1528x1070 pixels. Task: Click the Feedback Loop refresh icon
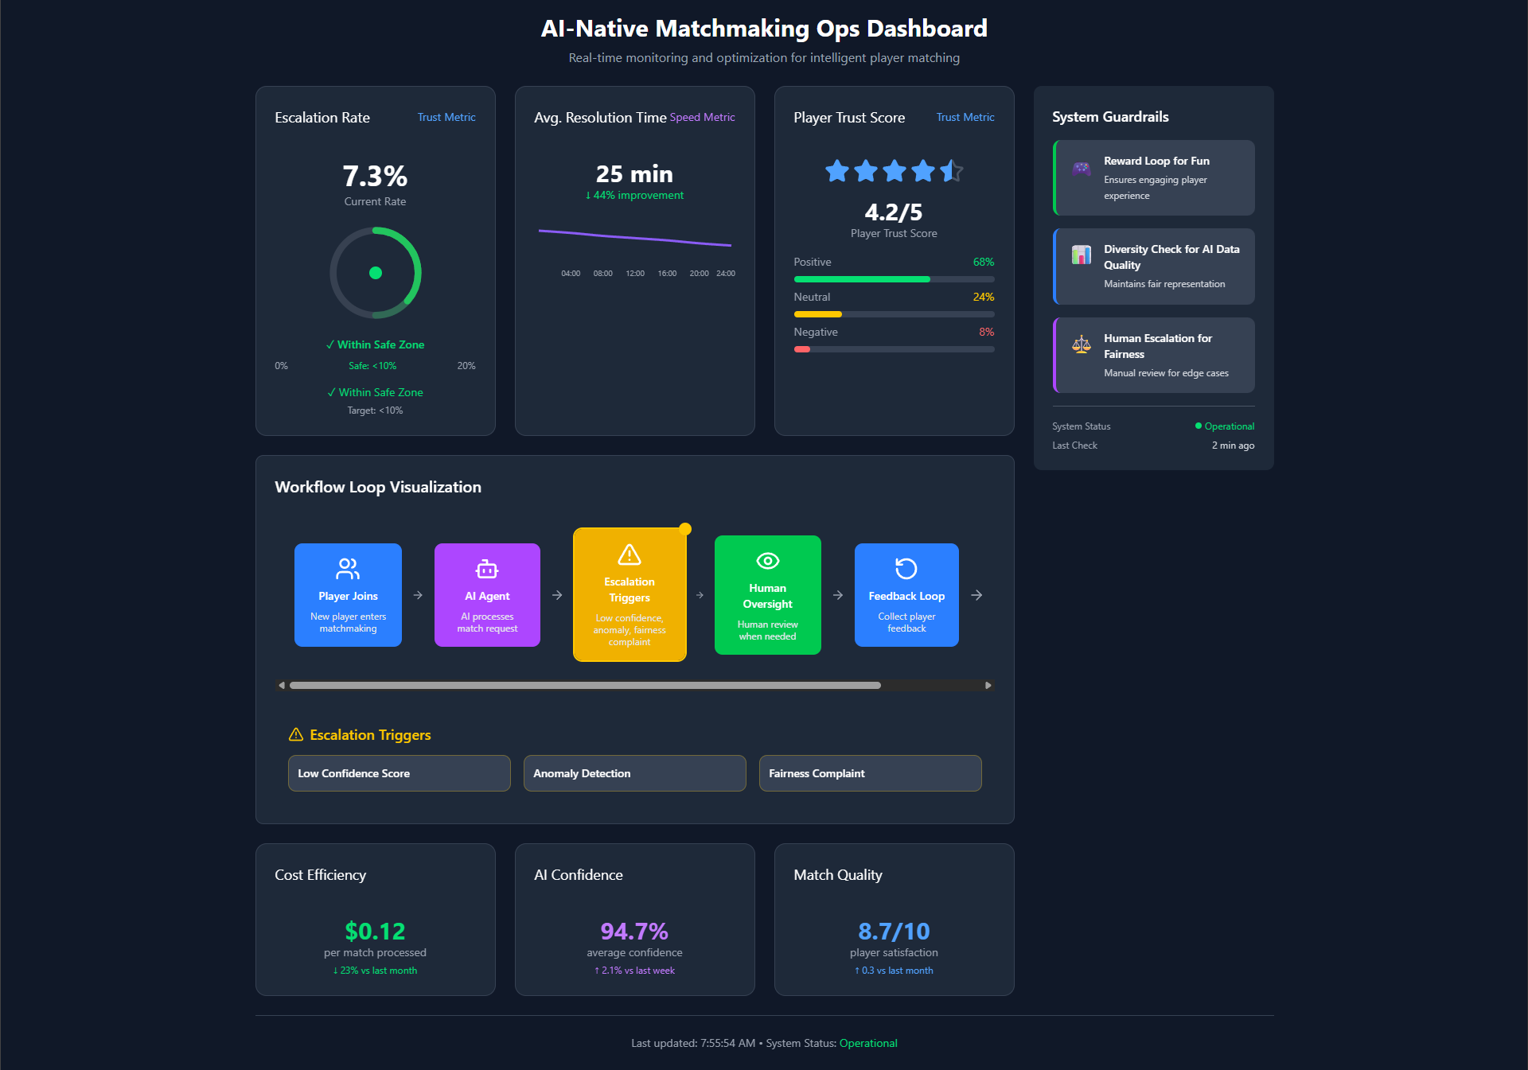(906, 568)
